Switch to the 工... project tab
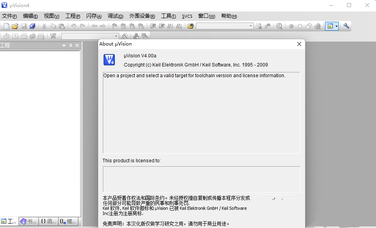Image resolution: width=376 pixels, height=228 pixels. tap(9, 221)
